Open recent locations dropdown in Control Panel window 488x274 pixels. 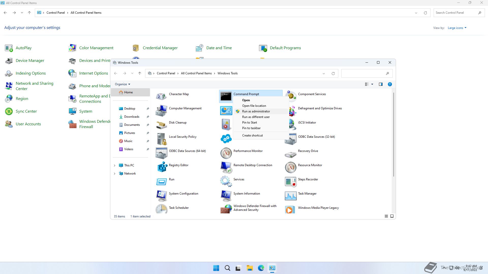click(22, 13)
